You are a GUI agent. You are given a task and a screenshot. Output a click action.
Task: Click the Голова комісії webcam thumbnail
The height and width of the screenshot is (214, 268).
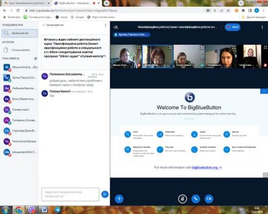click(189, 56)
